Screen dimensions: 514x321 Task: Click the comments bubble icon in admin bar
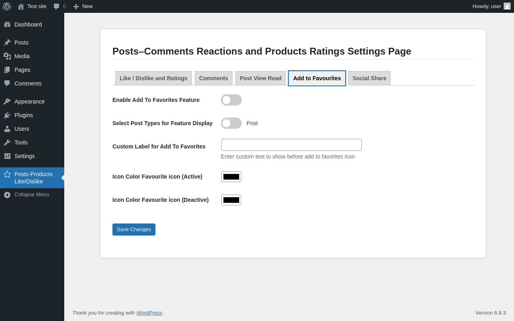pos(57,6)
